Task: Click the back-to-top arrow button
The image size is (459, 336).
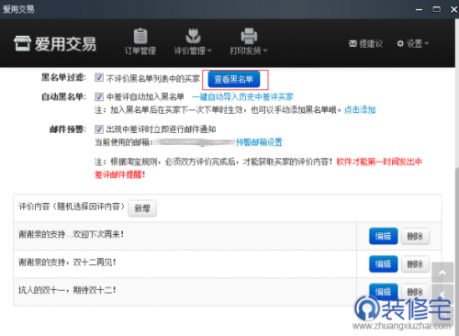Action: pos(442,273)
